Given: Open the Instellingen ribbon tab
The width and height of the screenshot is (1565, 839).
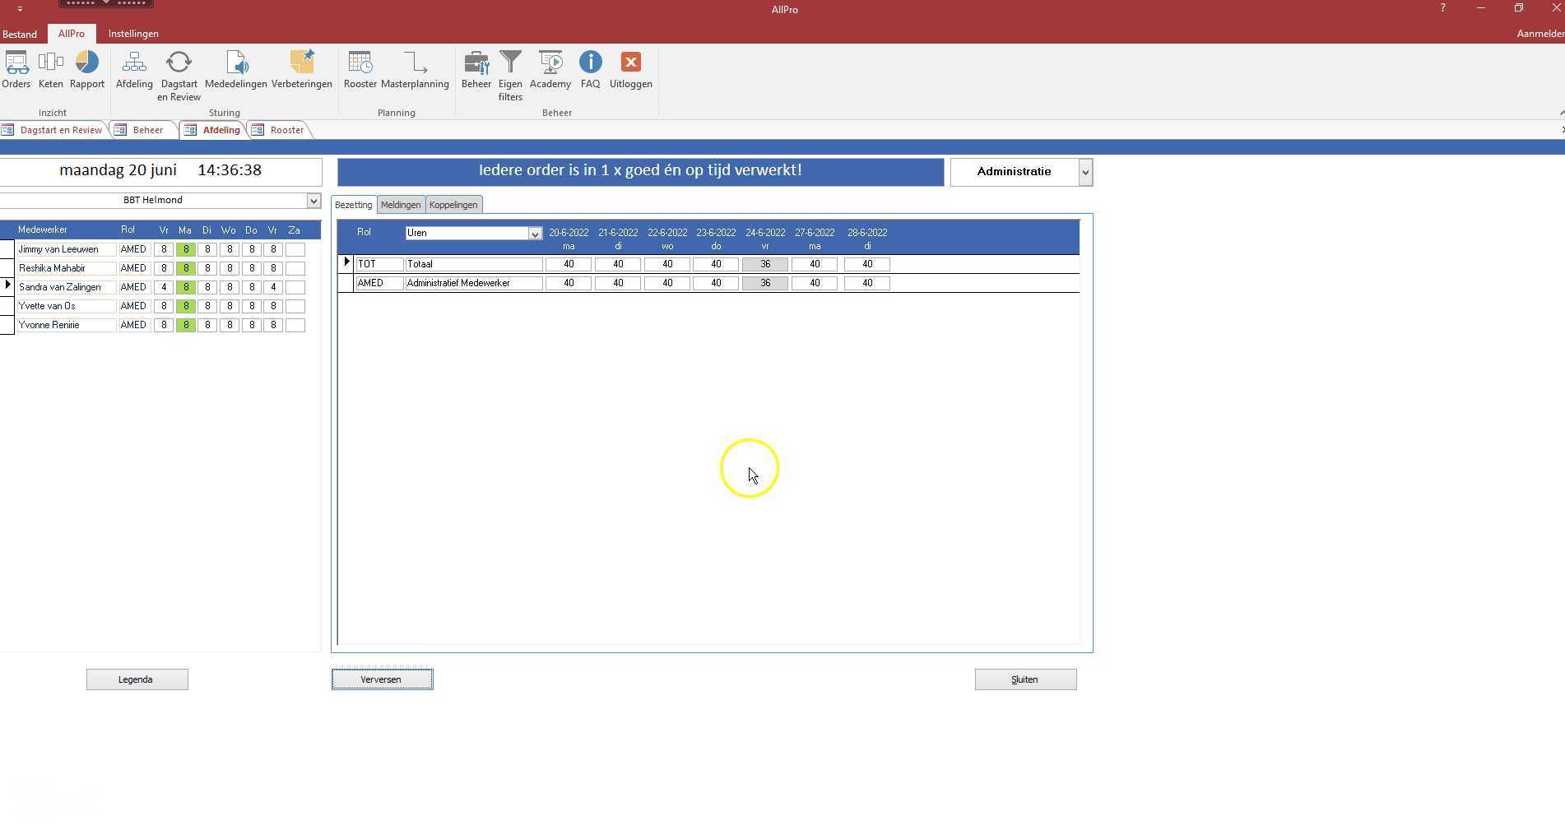Looking at the screenshot, I should pyautogui.click(x=133, y=34).
